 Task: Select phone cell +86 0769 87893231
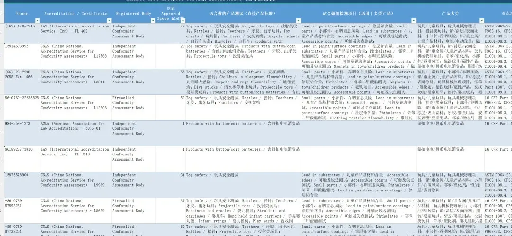click(22, 210)
